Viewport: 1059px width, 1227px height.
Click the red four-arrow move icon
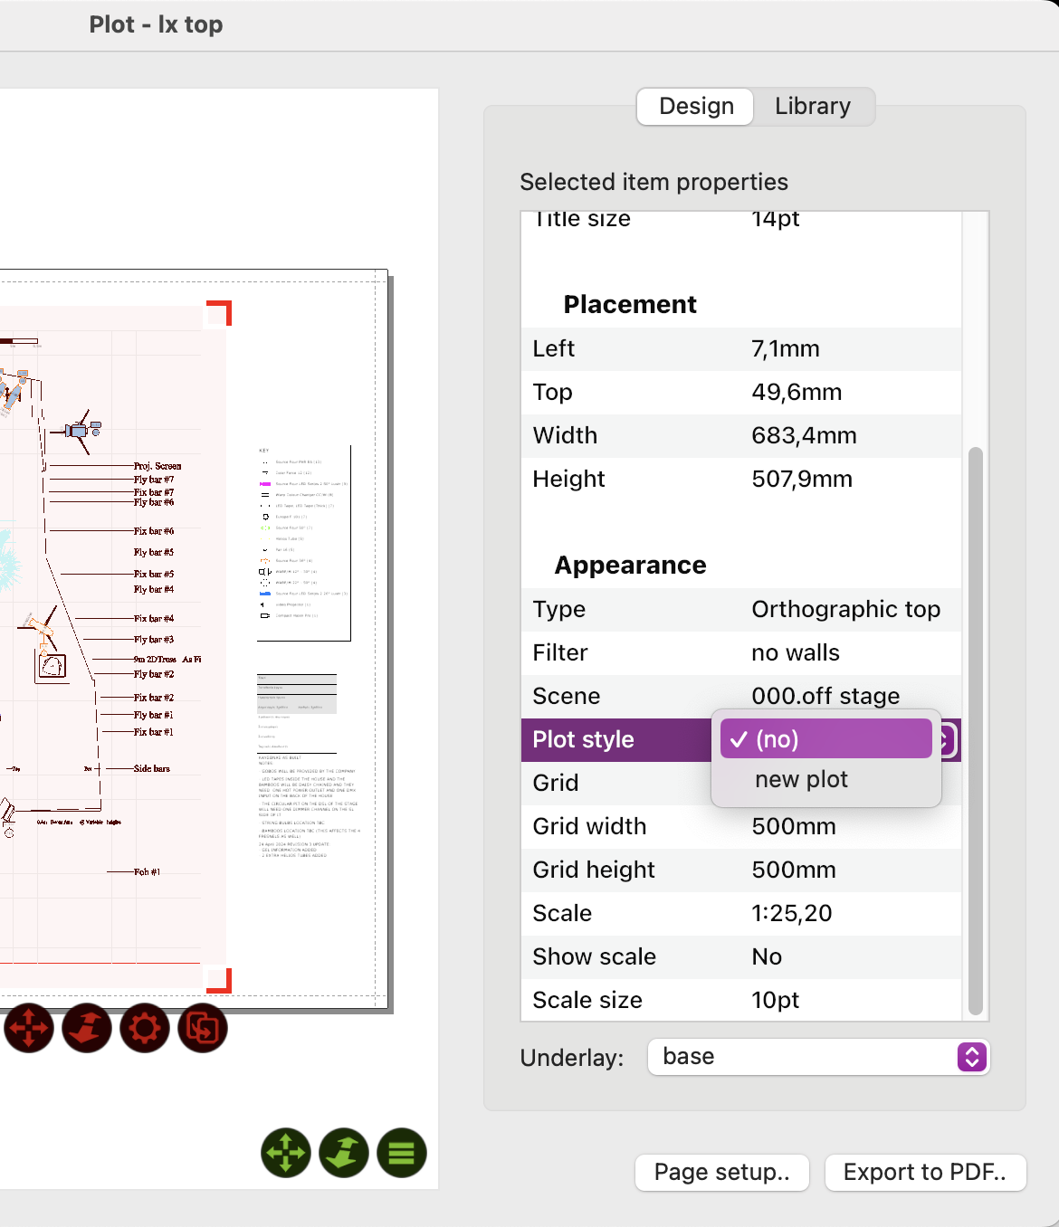[x=29, y=1028]
